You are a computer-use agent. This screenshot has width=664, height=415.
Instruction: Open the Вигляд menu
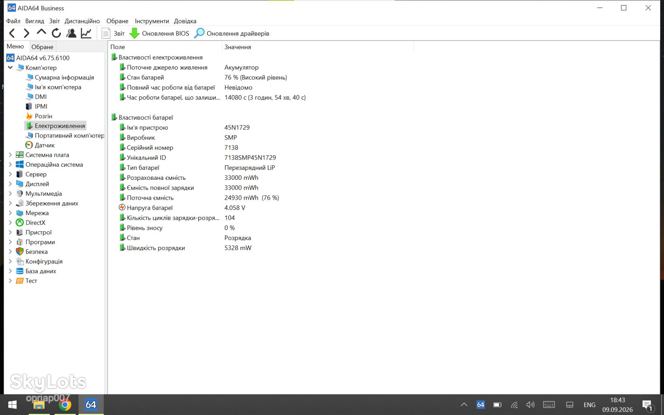point(34,21)
